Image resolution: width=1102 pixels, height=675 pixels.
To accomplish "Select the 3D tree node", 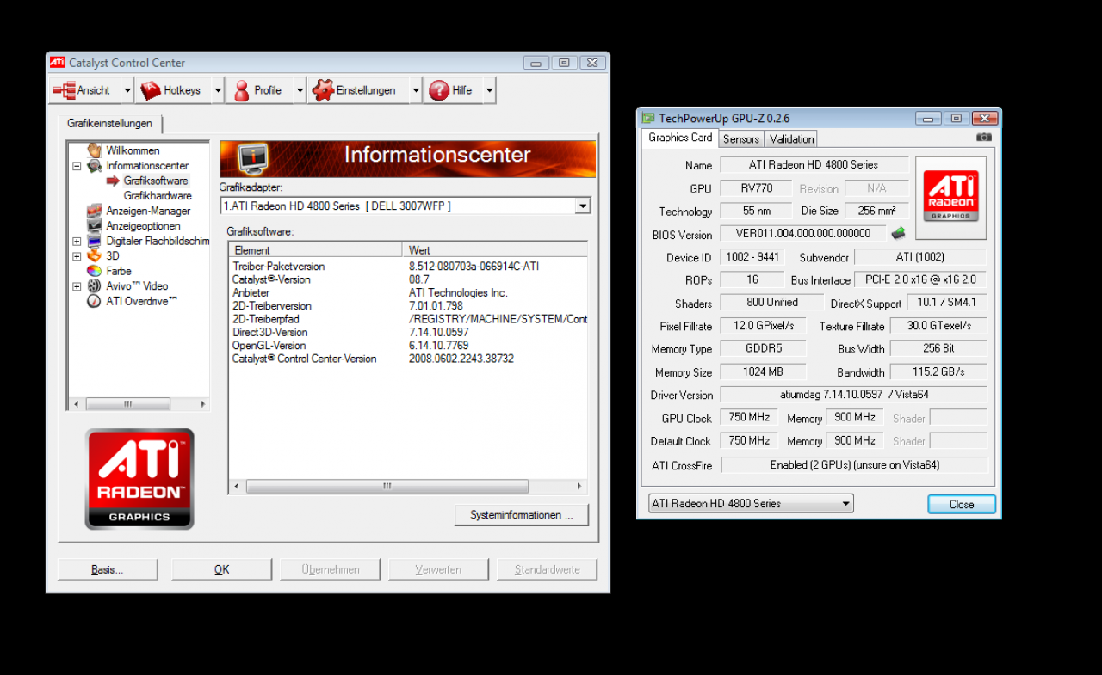I will [113, 256].
